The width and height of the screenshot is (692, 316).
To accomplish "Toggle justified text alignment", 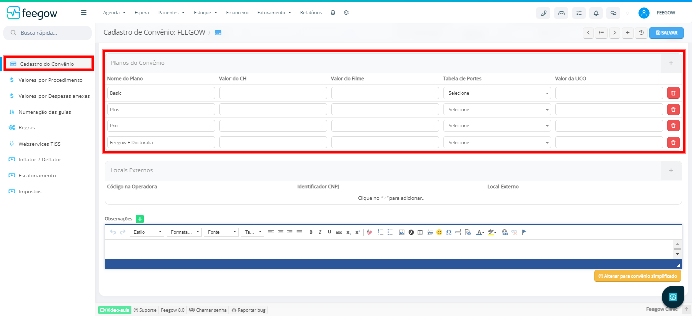I will coord(299,232).
